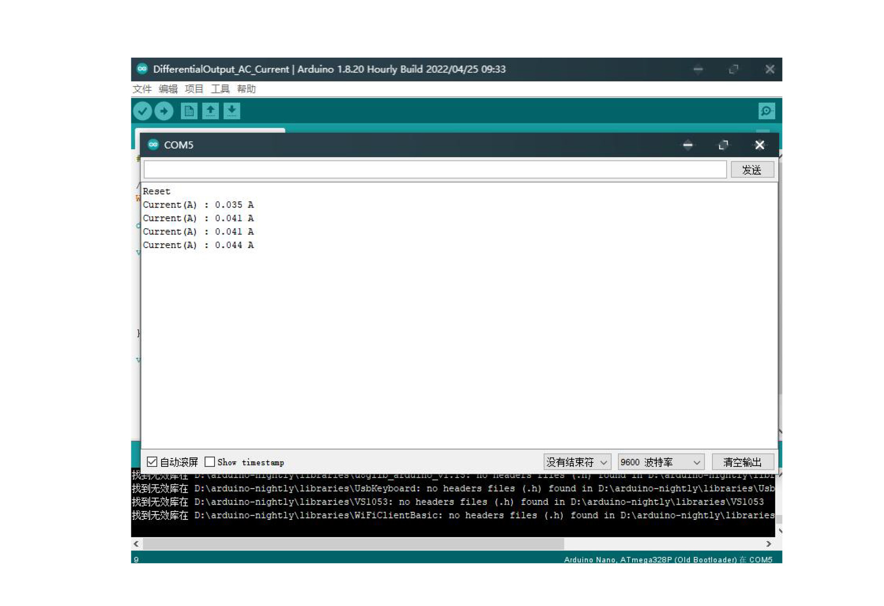
Task: Click the console scroll left arrow
Action: 136,543
